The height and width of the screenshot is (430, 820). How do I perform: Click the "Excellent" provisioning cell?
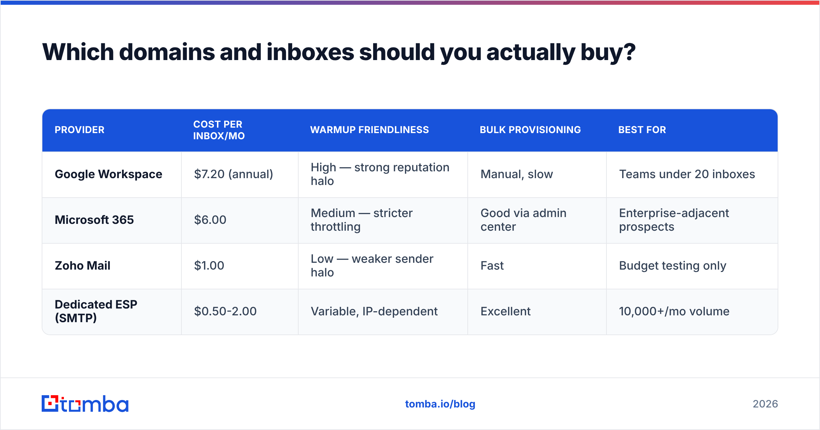537,312
